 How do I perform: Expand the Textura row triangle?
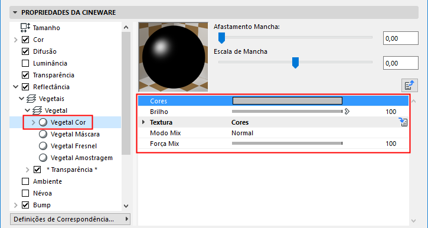(x=143, y=122)
